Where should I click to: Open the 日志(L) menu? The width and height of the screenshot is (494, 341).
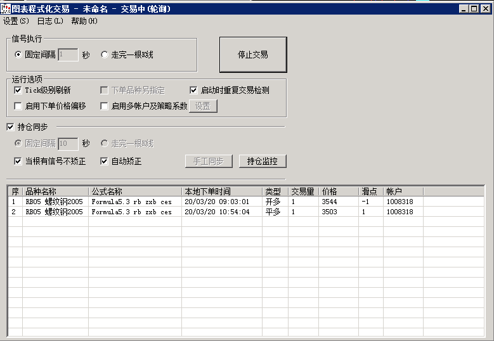click(x=50, y=21)
